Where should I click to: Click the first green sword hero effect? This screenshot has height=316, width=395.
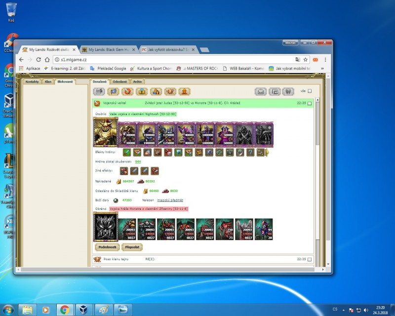[x=126, y=153]
